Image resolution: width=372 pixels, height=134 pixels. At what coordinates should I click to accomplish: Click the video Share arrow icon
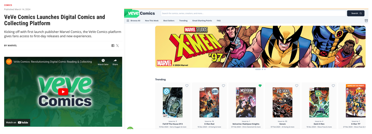pyautogui.click(x=115, y=60)
